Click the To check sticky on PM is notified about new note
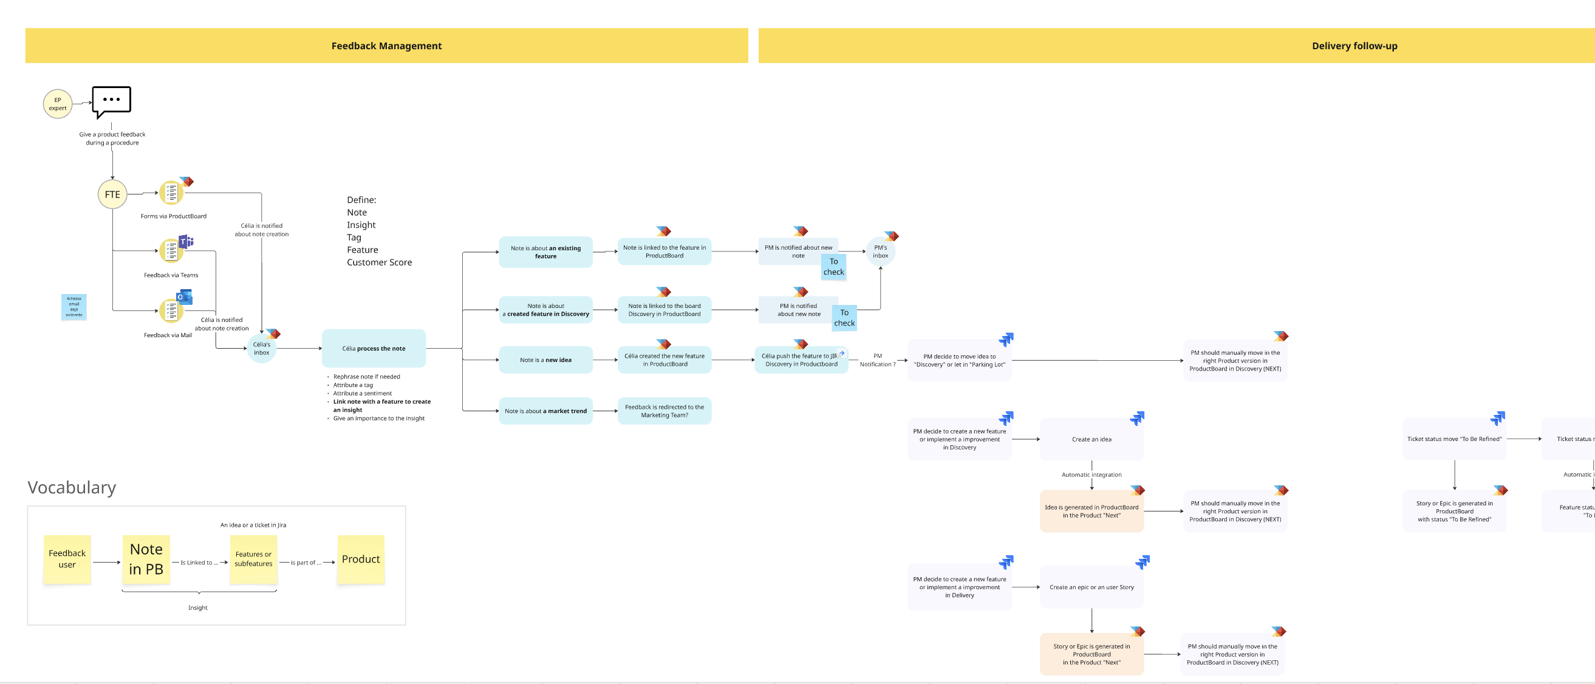 tap(833, 267)
